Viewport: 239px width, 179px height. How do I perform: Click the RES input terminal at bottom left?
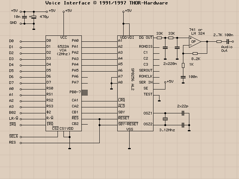coord(21,142)
